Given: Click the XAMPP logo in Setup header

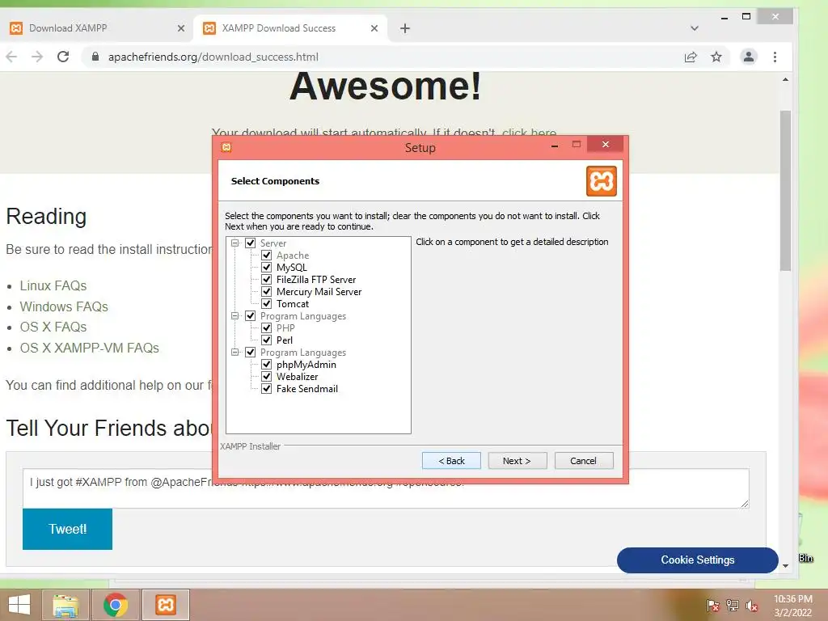Looking at the screenshot, I should 602,181.
